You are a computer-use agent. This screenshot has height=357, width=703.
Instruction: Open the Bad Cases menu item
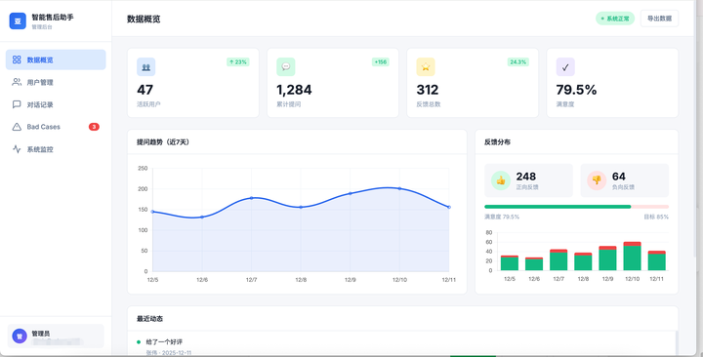pyautogui.click(x=56, y=127)
